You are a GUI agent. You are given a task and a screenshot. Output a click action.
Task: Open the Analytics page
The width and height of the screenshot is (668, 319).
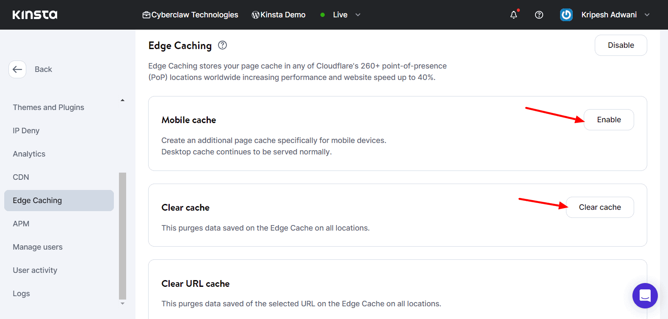(29, 154)
